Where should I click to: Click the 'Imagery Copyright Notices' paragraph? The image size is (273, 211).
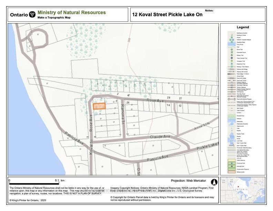pos(162,189)
